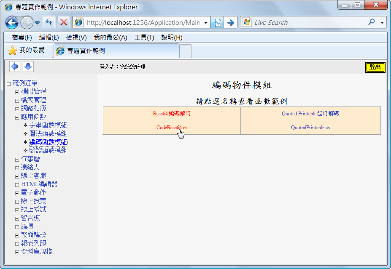Expand the HTML編輯器 tree node

click(17, 185)
